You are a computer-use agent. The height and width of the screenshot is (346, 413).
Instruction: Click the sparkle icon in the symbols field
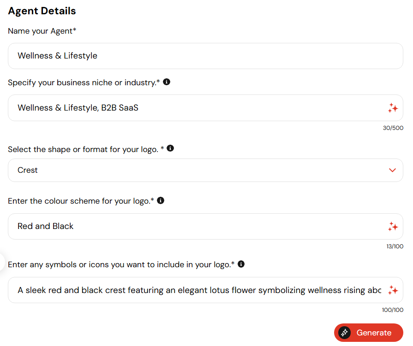(393, 290)
